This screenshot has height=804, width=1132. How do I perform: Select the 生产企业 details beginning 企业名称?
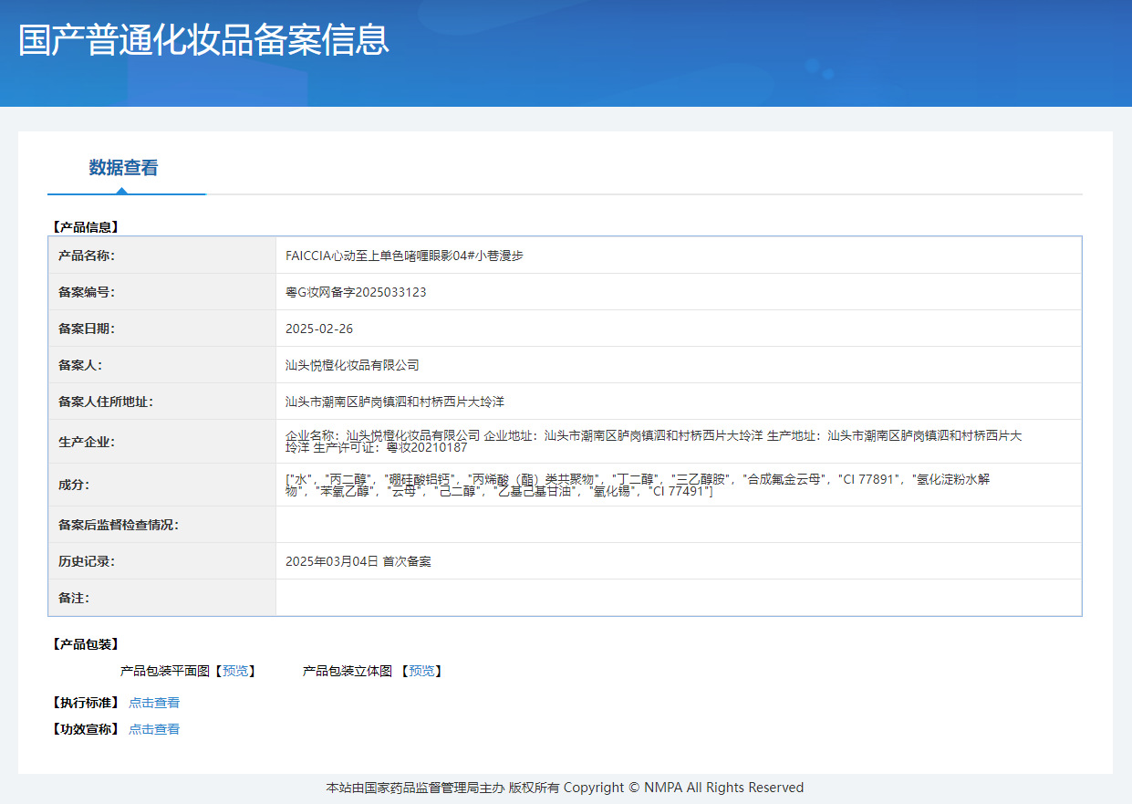(x=654, y=442)
